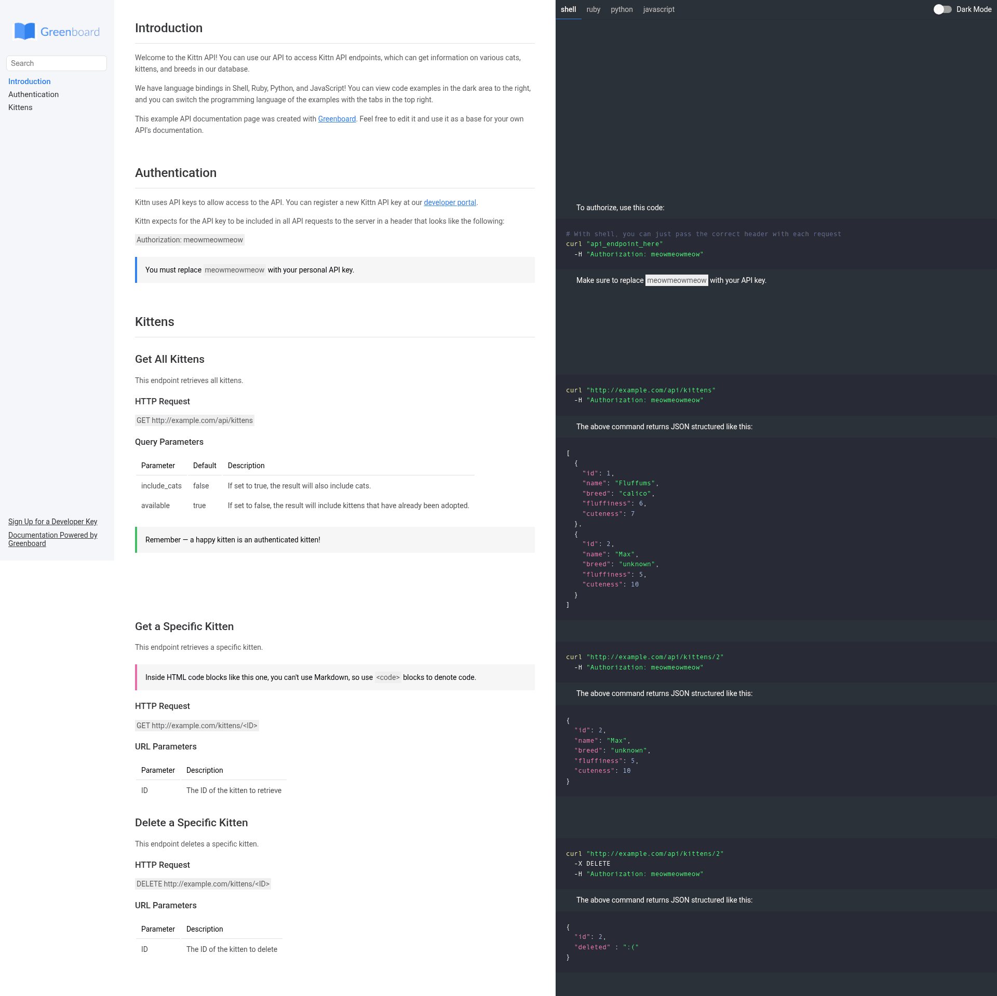Click the Get All Kittens heading
This screenshot has height=996, width=997.
pyautogui.click(x=170, y=359)
